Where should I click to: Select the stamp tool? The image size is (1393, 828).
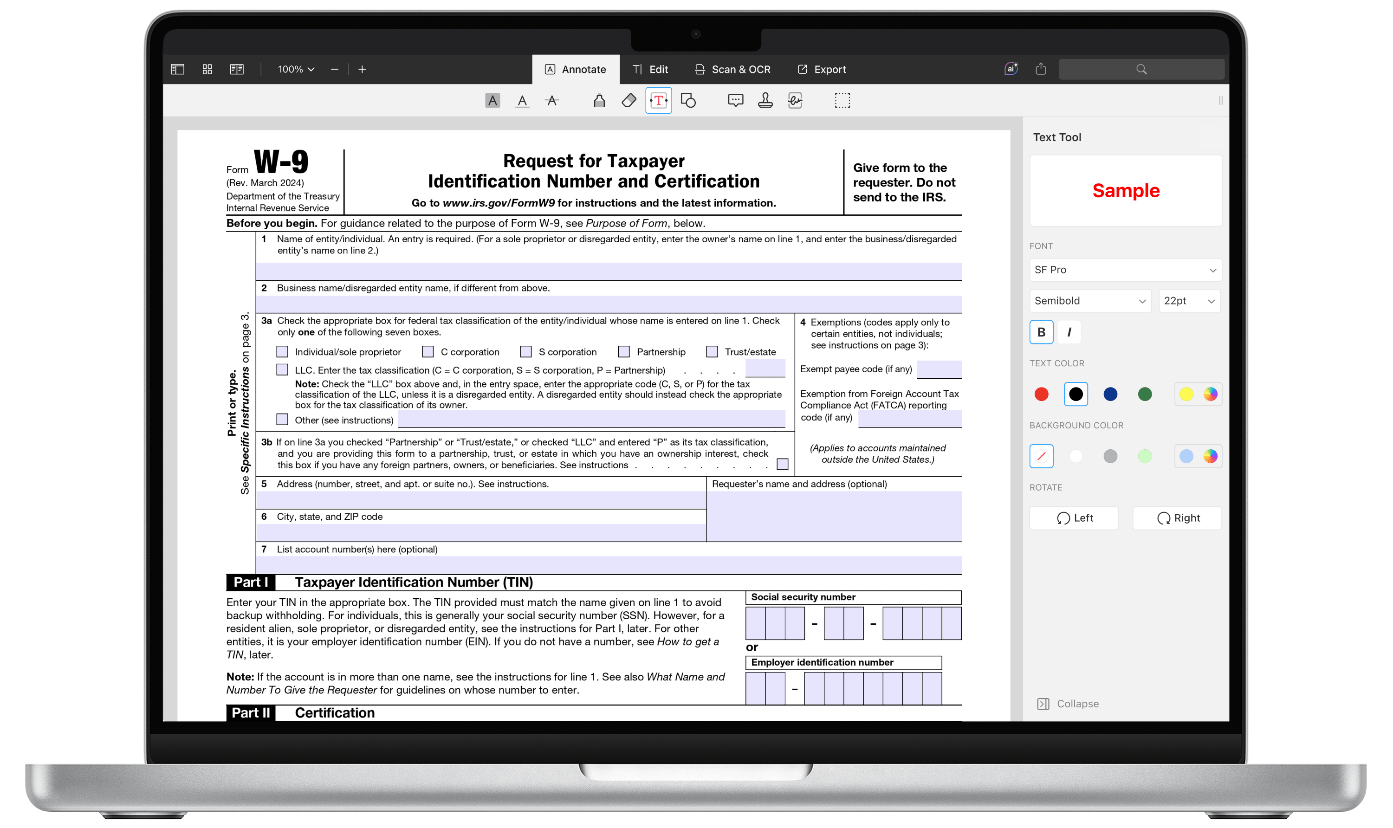765,100
